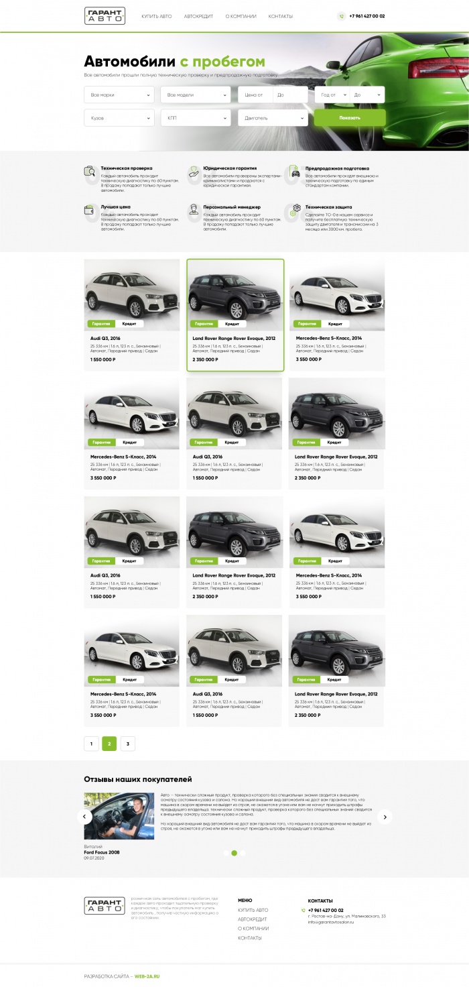
Task: Click the Лучшая цена wallet icon
Action: click(x=89, y=211)
